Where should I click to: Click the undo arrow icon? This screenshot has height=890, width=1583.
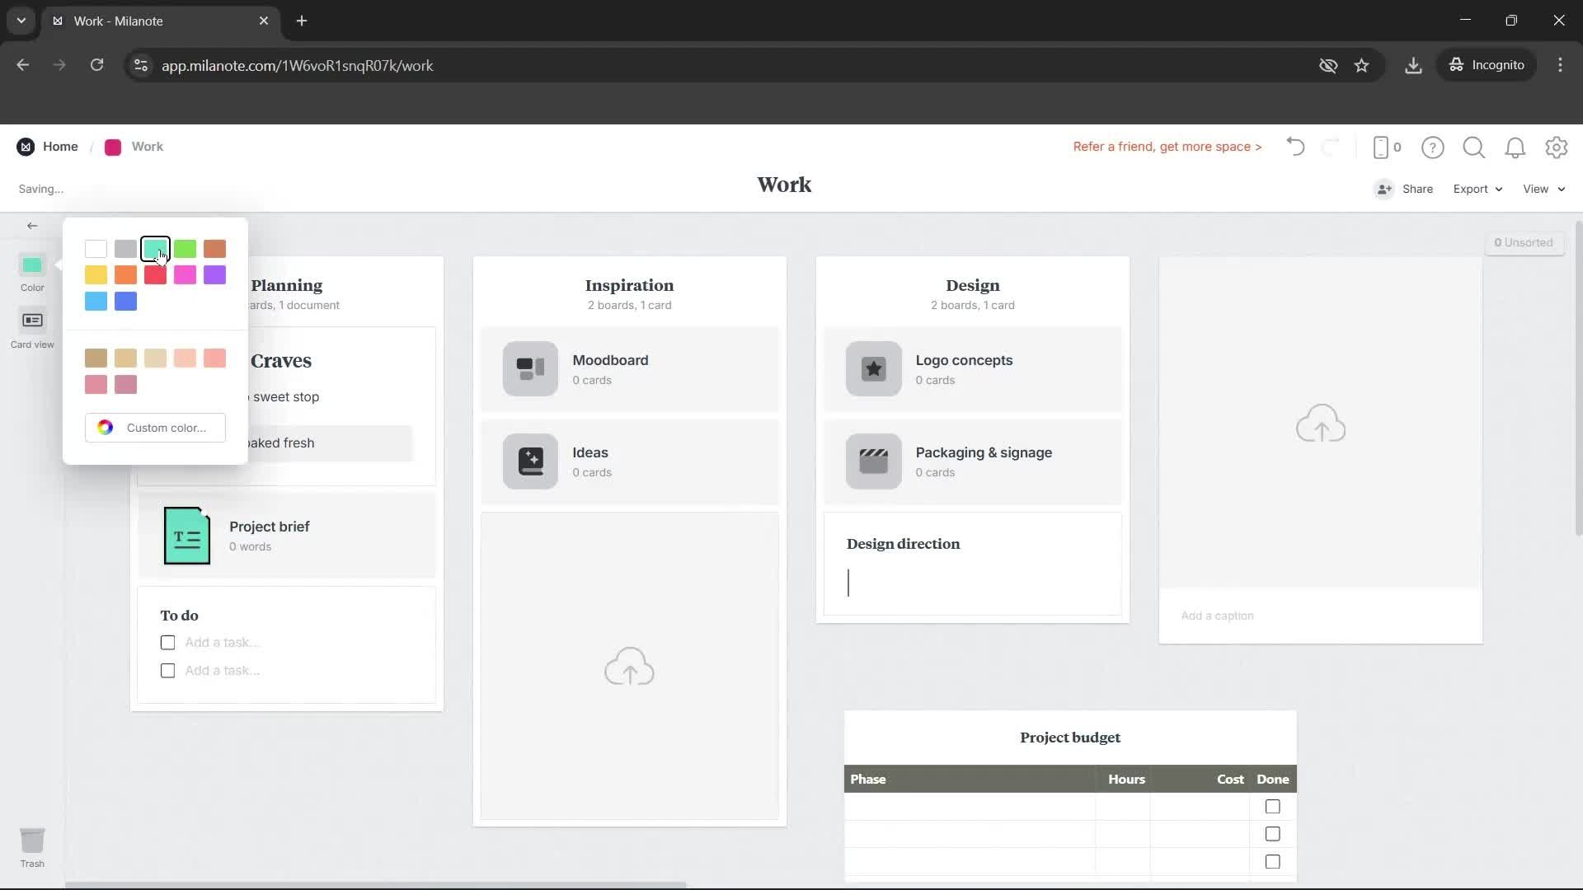pyautogui.click(x=1294, y=147)
